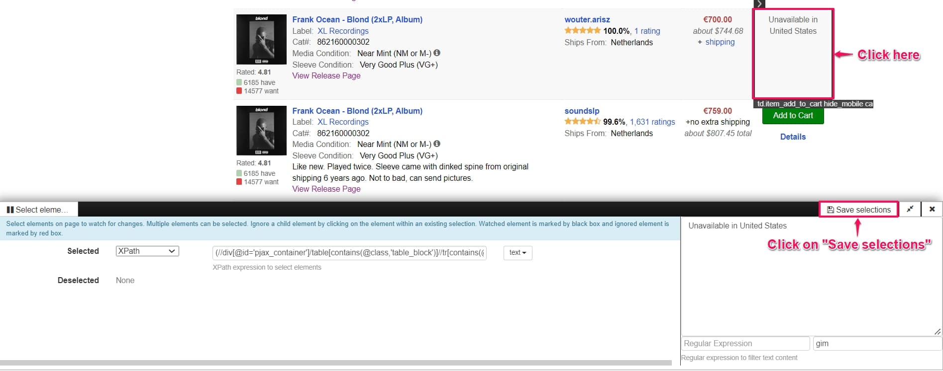
Task: Click the pause icon on Select elements tab
Action: click(10, 210)
